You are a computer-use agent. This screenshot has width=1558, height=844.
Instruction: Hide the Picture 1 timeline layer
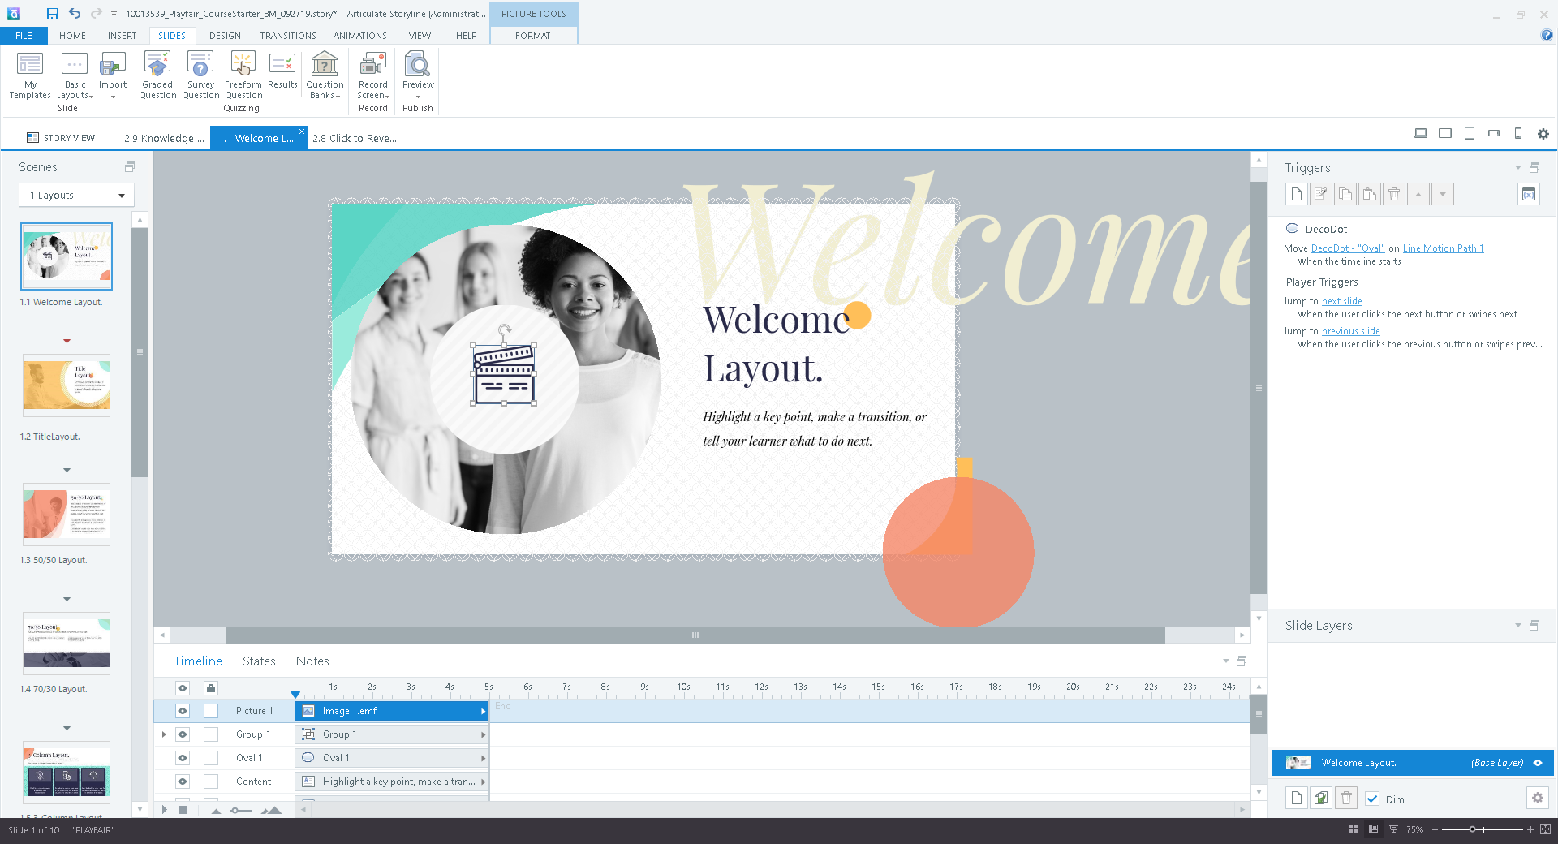click(x=183, y=711)
